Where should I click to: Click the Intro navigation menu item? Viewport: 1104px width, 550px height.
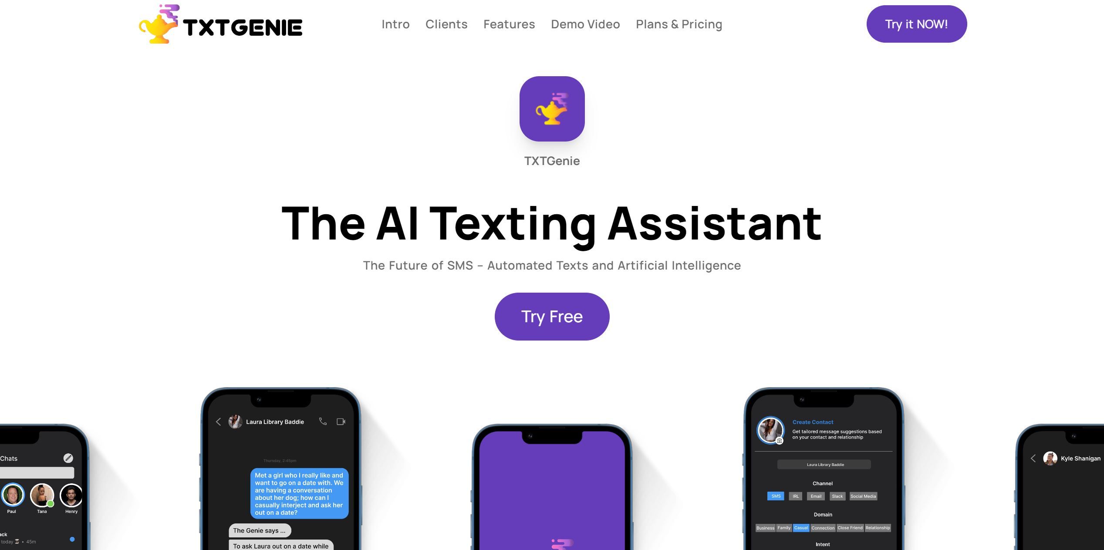(394, 23)
